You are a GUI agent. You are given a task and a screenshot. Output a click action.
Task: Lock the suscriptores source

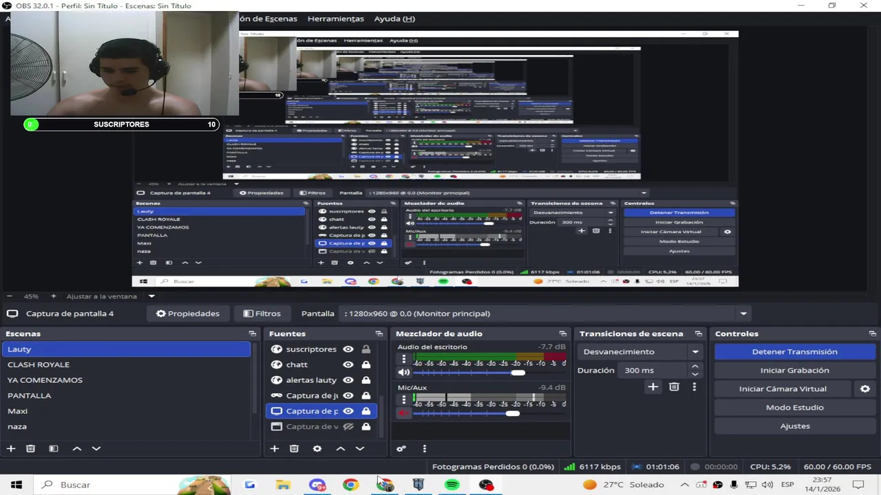[366, 349]
